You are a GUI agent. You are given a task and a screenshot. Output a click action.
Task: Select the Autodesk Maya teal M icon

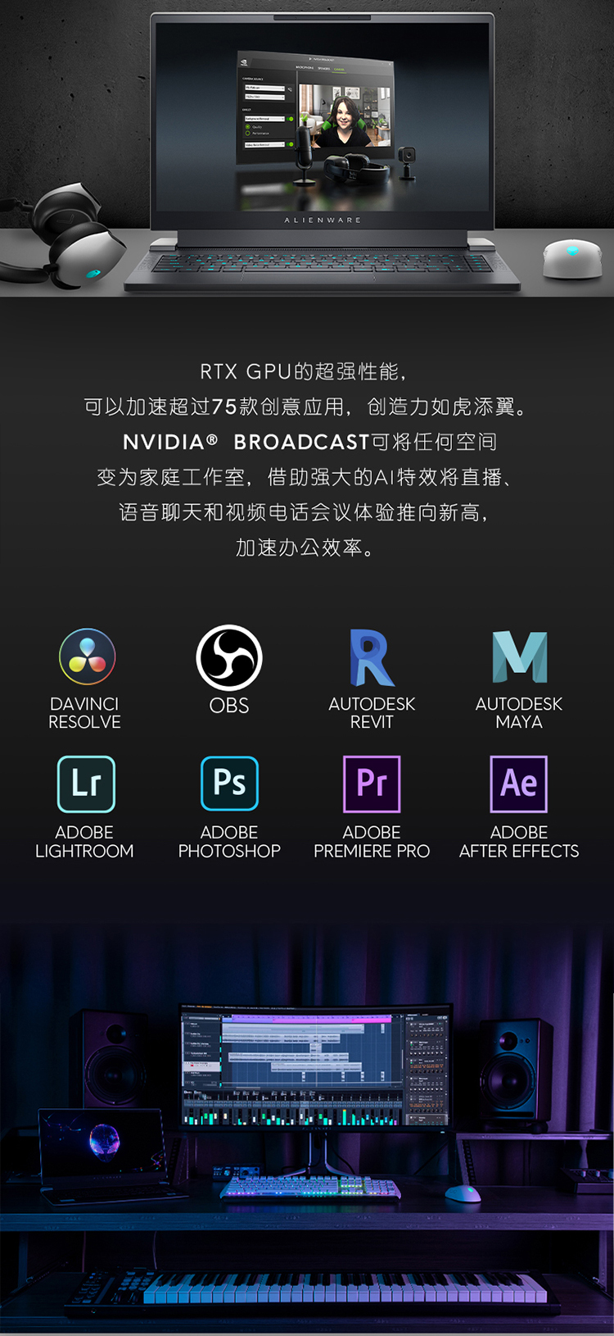click(520, 657)
